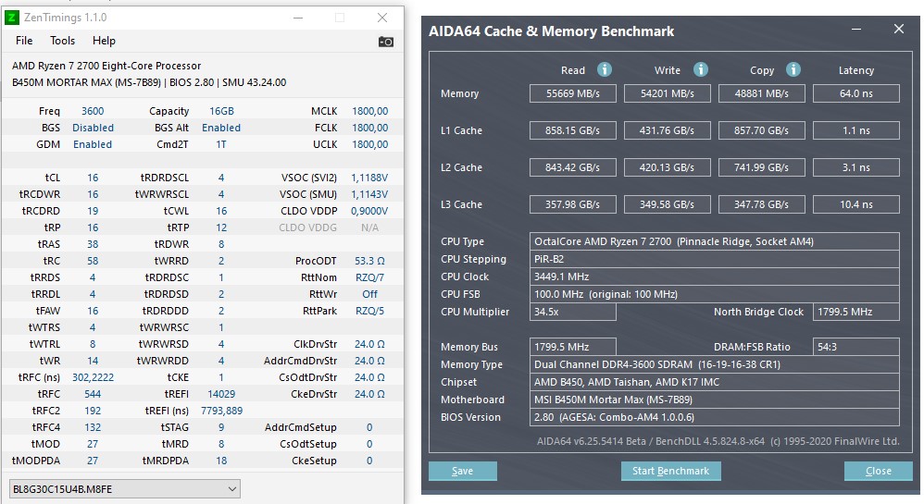Click the Chipset field AMD B450
Image resolution: width=924 pixels, height=504 pixels.
coord(714,382)
